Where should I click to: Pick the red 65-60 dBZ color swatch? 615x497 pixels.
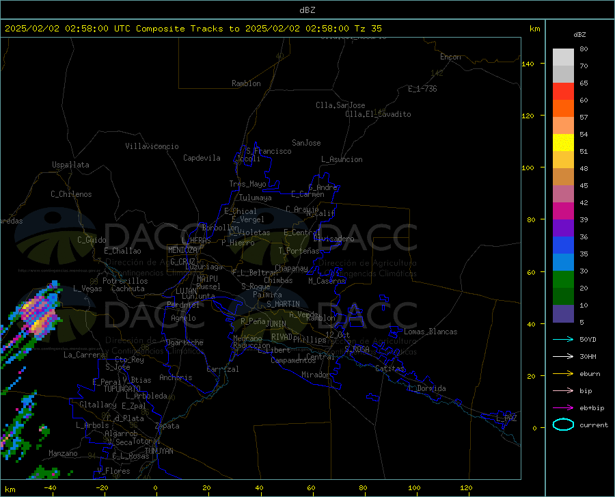pyautogui.click(x=563, y=92)
